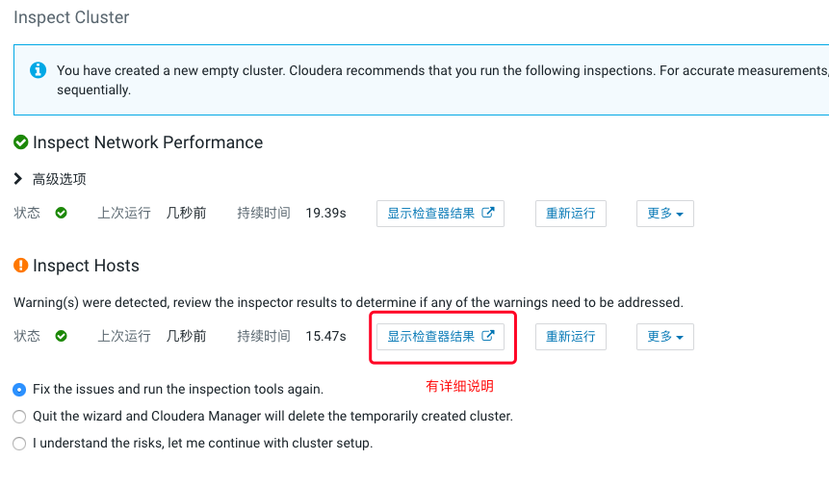Click external-link icon on host inspector results
This screenshot has width=829, height=486.
pyautogui.click(x=488, y=336)
